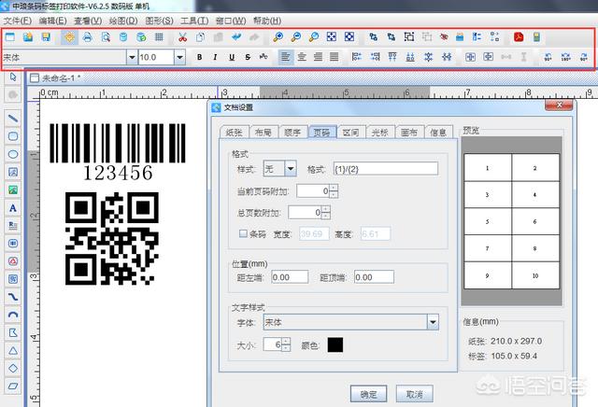Click the Undo arrow icon
The width and height of the screenshot is (598, 407).
[x=236, y=37]
